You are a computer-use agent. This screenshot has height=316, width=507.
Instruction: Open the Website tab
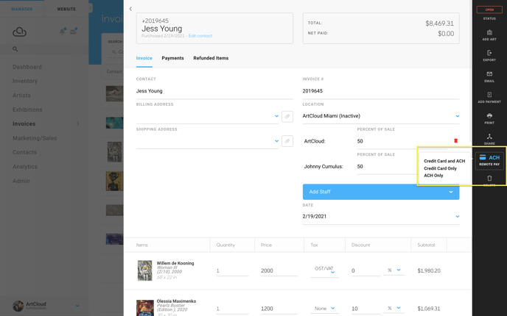point(66,9)
